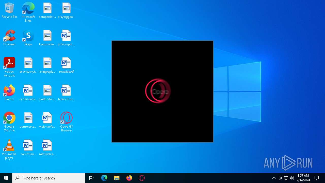
Task: Select the listingreply image file icon
Action: pos(47,66)
